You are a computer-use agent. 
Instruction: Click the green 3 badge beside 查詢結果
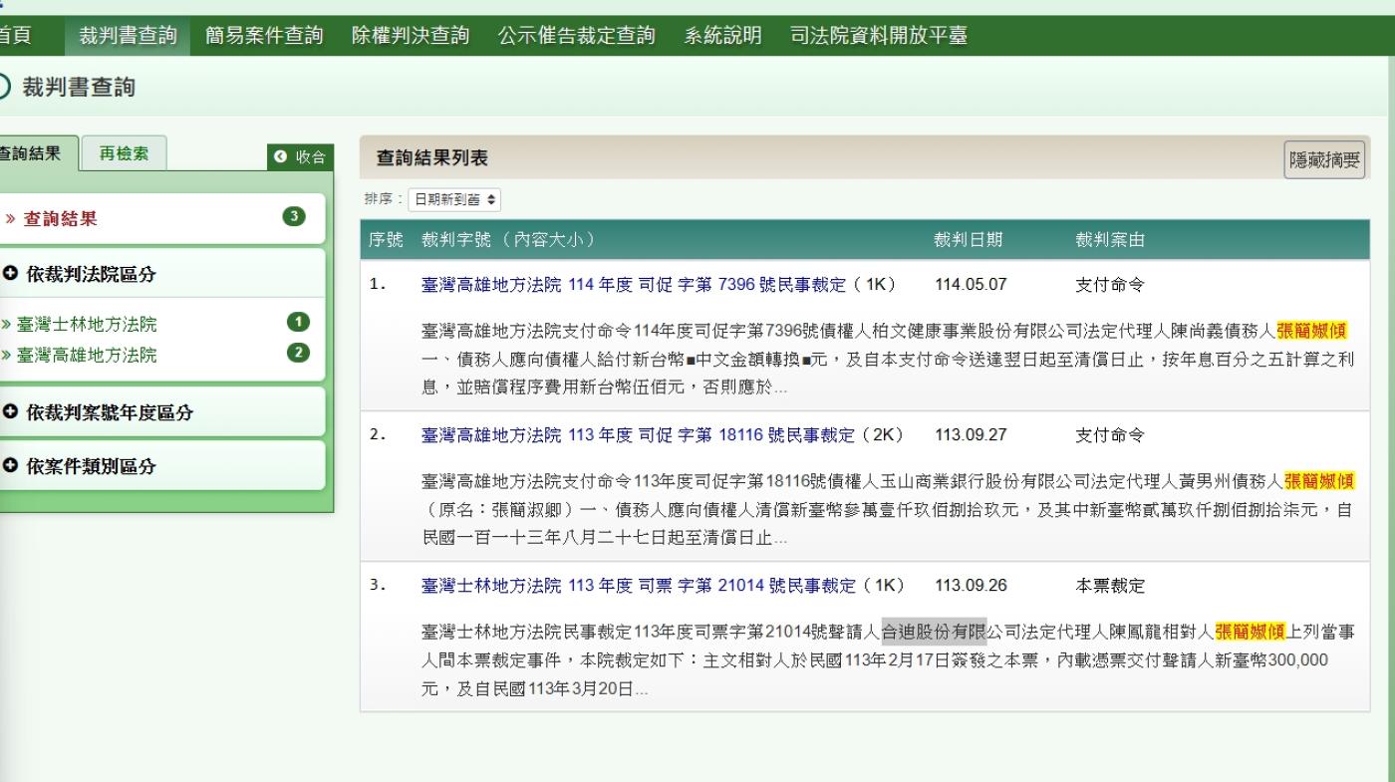(295, 217)
